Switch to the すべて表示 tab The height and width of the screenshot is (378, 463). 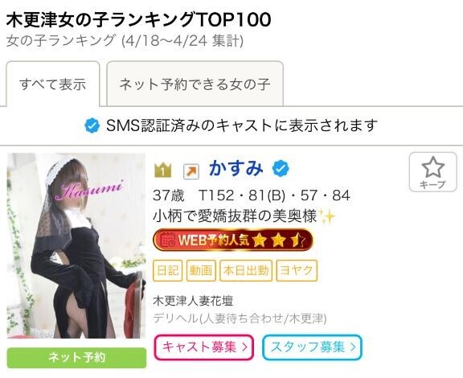coord(53,84)
